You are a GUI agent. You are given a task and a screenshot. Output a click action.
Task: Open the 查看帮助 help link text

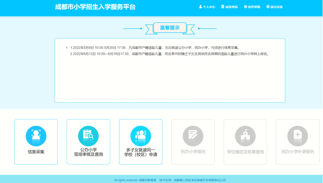click(254, 7)
